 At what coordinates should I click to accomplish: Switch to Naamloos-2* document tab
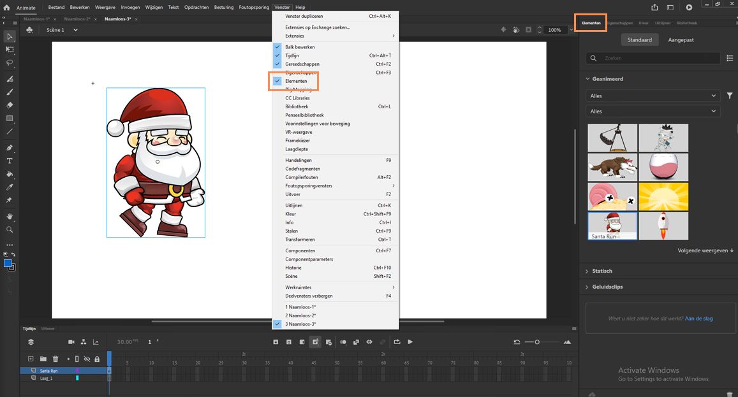pos(78,19)
